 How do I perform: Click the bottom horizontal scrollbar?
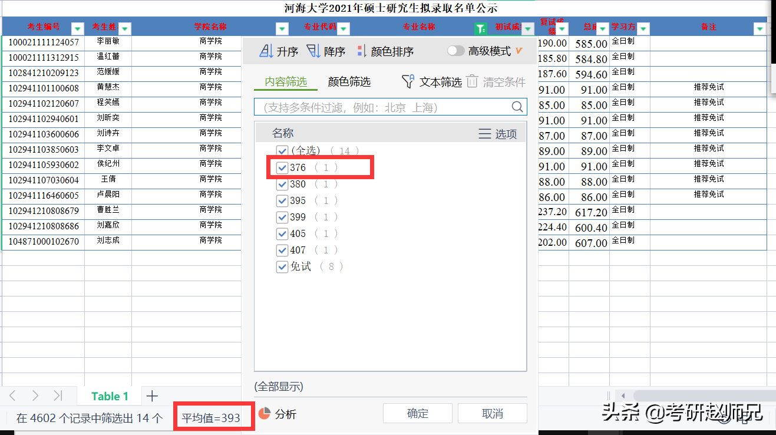click(x=695, y=396)
